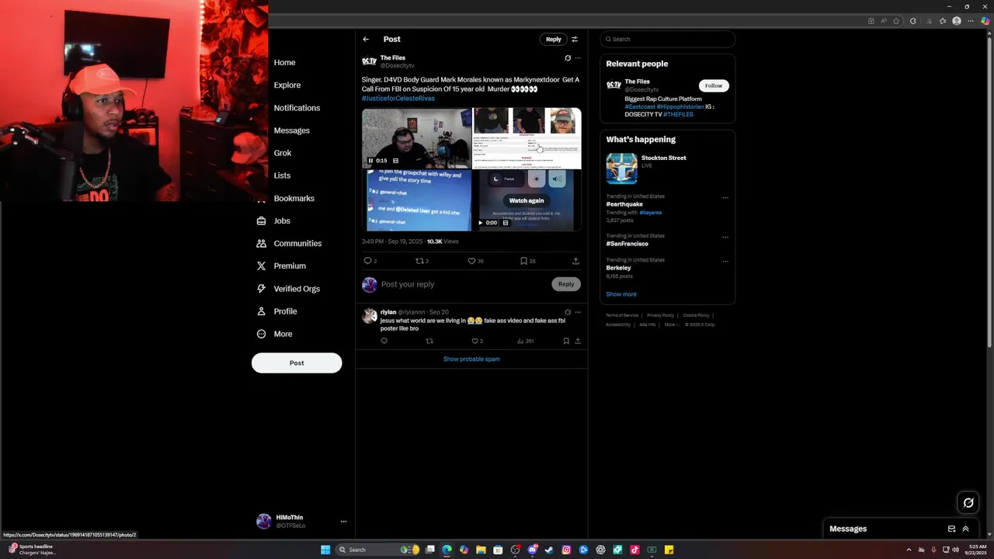Open Grok icon on riylan's comment
The height and width of the screenshot is (559, 994).
(568, 312)
